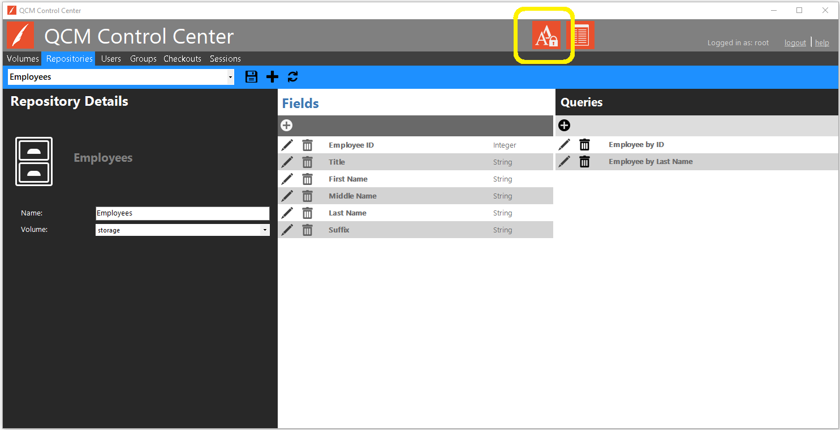This screenshot has width=840, height=431.
Task: Expand the Employees repository dropdown
Action: [x=230, y=77]
